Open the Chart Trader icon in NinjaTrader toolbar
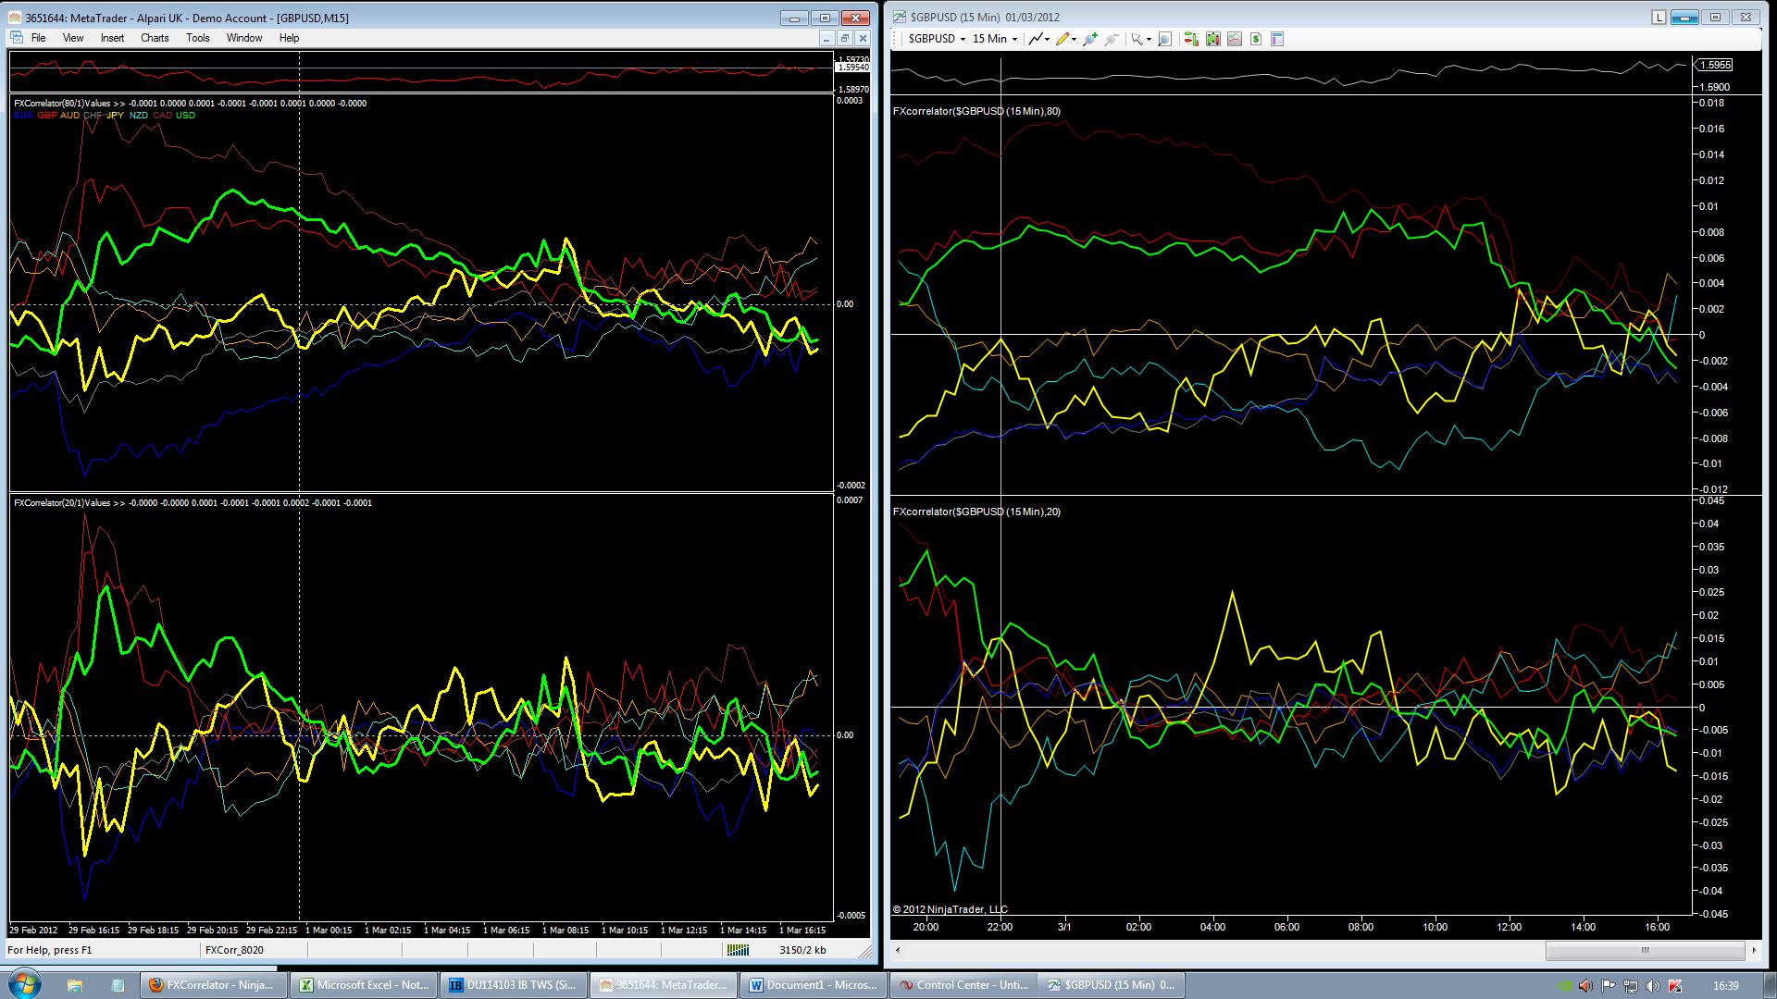This screenshot has width=1777, height=999. (x=1191, y=39)
